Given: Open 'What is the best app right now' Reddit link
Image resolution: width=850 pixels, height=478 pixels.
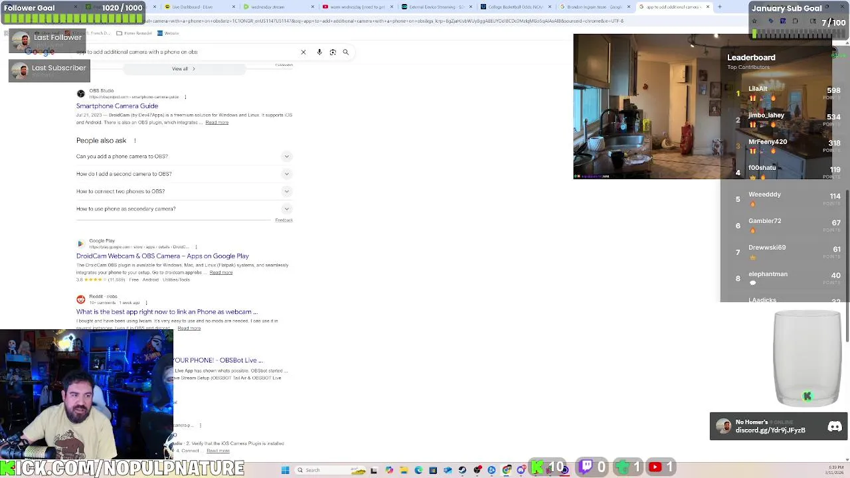Looking at the screenshot, I should (x=167, y=312).
